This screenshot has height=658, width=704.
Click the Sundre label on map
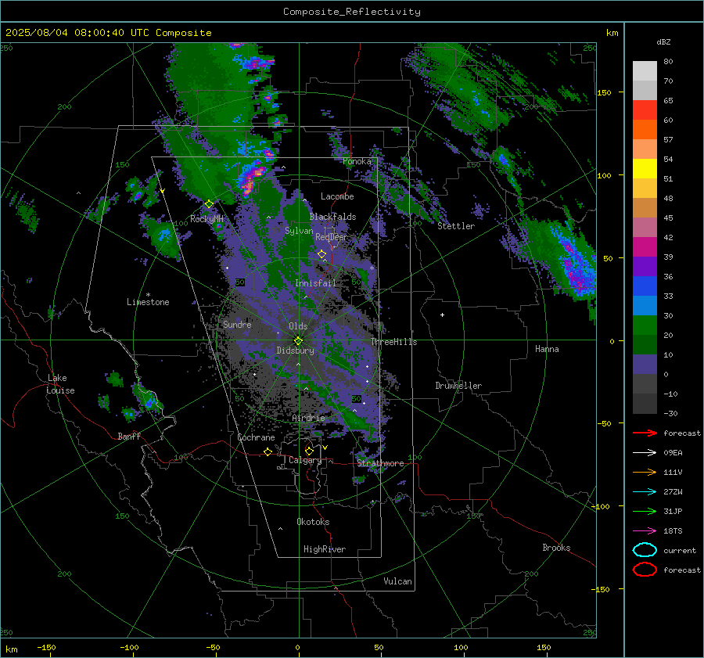237,324
